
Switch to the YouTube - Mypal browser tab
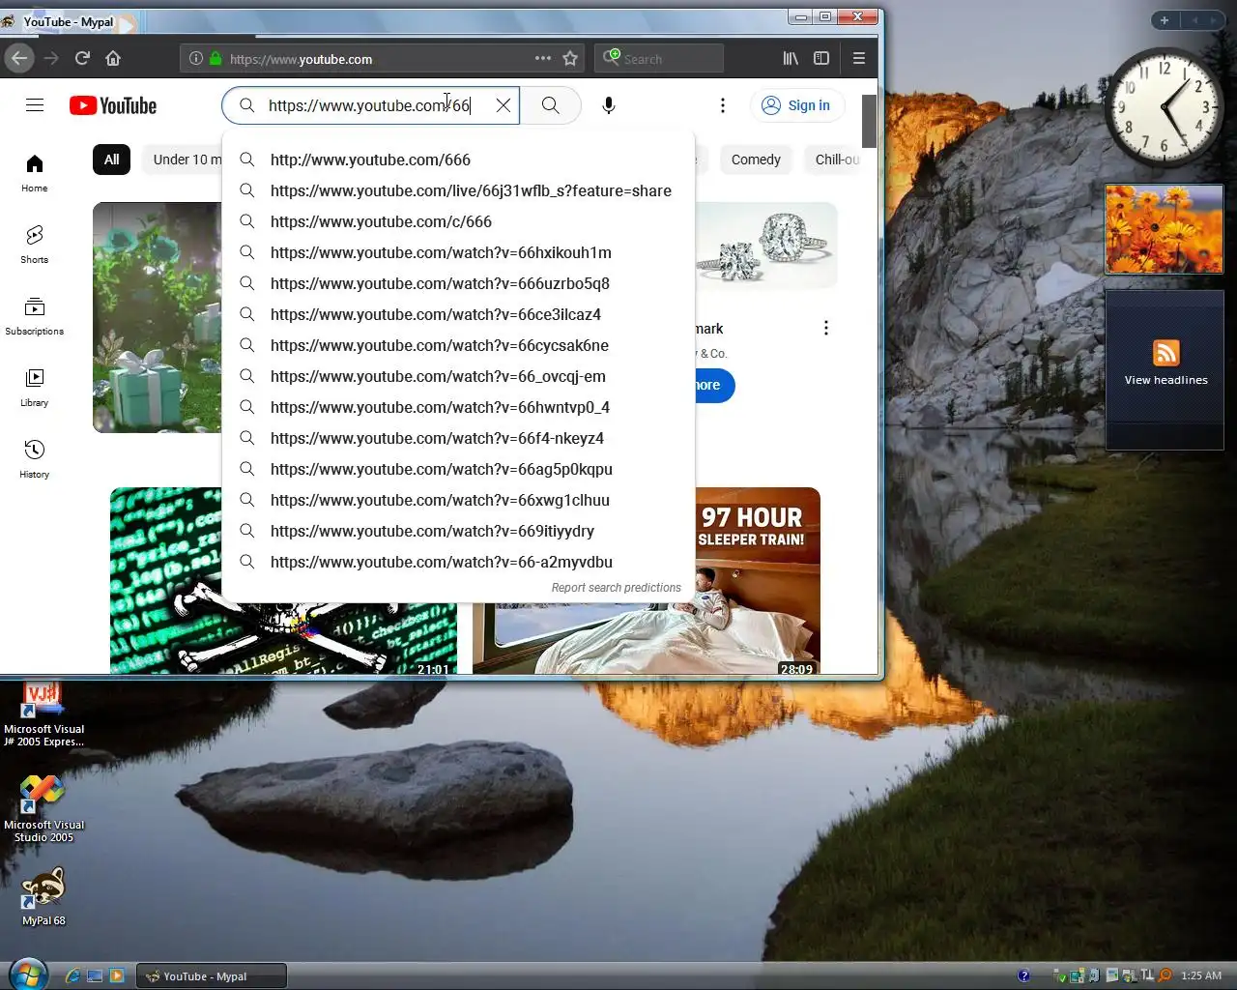point(68,21)
